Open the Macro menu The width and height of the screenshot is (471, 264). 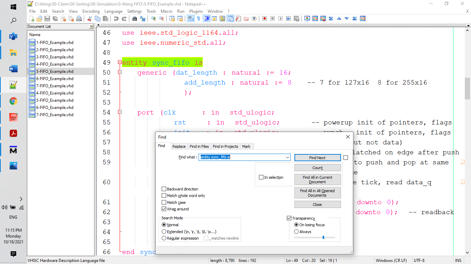pos(167,11)
